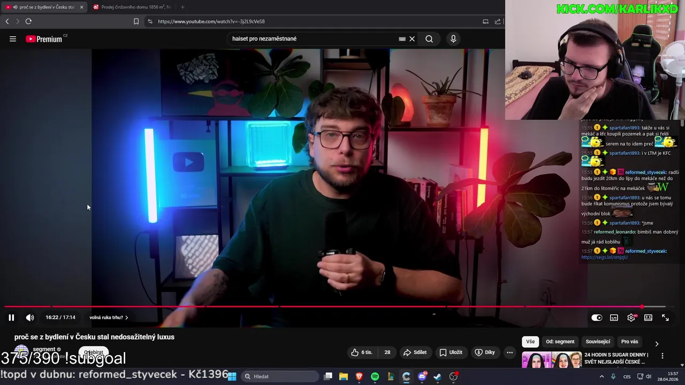Viewport: 685px width, 385px height.
Task: Switch to the 'proč se z bydlení' tab
Action: point(43,7)
